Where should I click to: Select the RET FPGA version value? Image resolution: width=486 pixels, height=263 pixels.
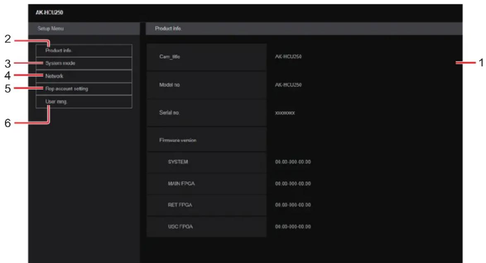point(293,205)
